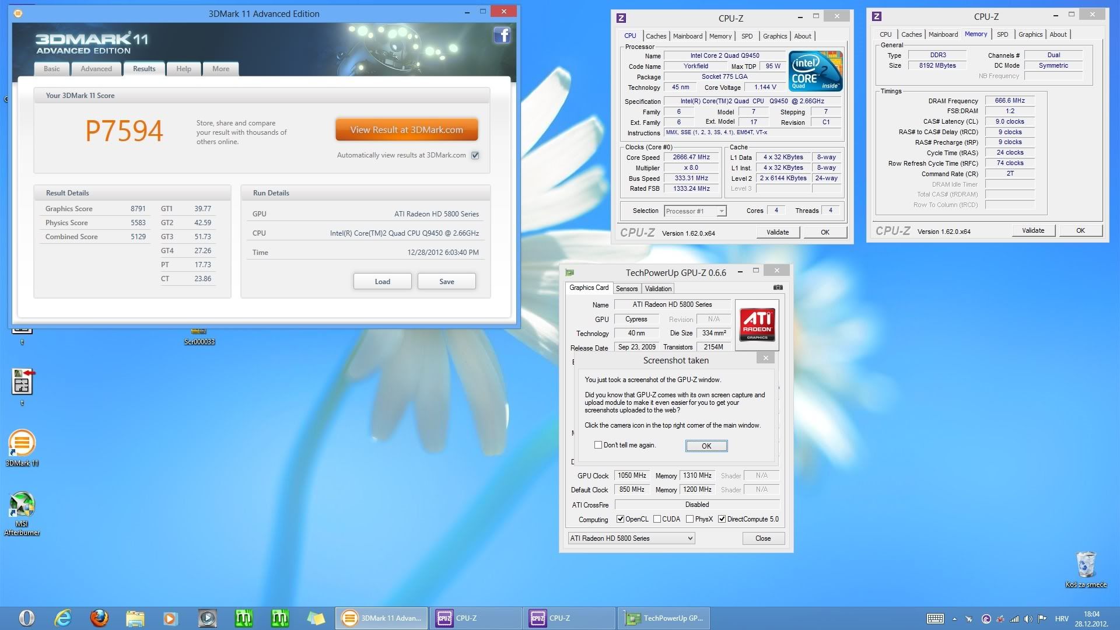Switch to TechPowerUp GPU-Z taskbar button
The image size is (1120, 630).
(x=664, y=618)
